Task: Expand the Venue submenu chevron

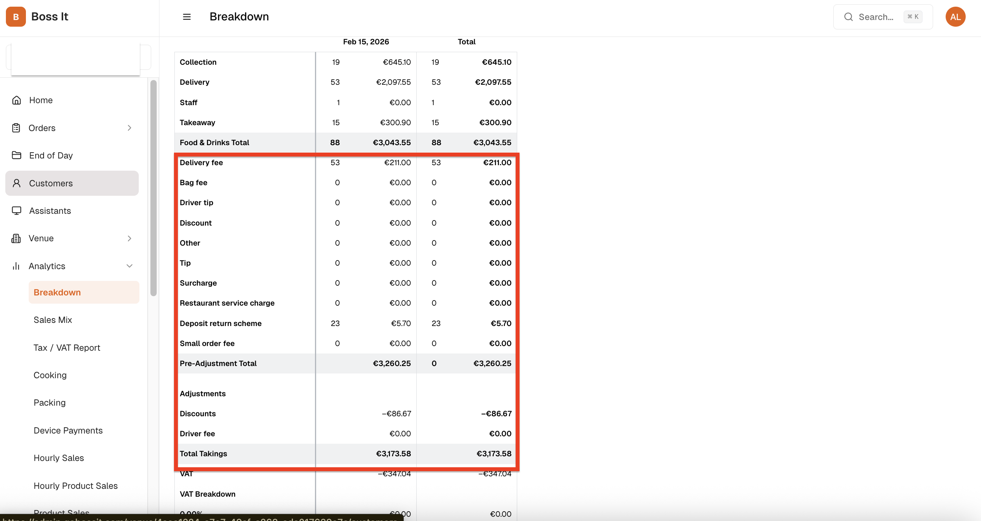Action: pos(130,238)
